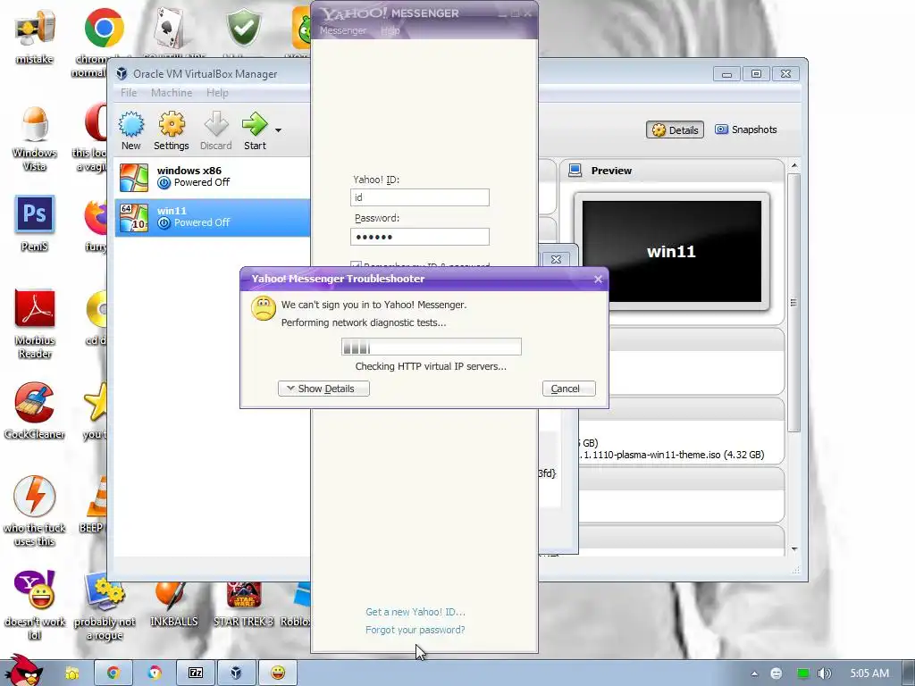
Task: Open the Chrome desktop shortcut
Action: (104, 28)
